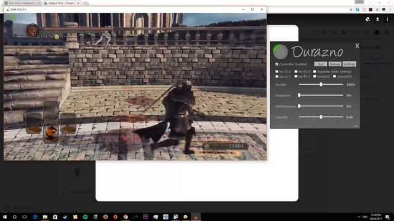
Task: Open Steam from the taskbar
Action: [x=65, y=217]
